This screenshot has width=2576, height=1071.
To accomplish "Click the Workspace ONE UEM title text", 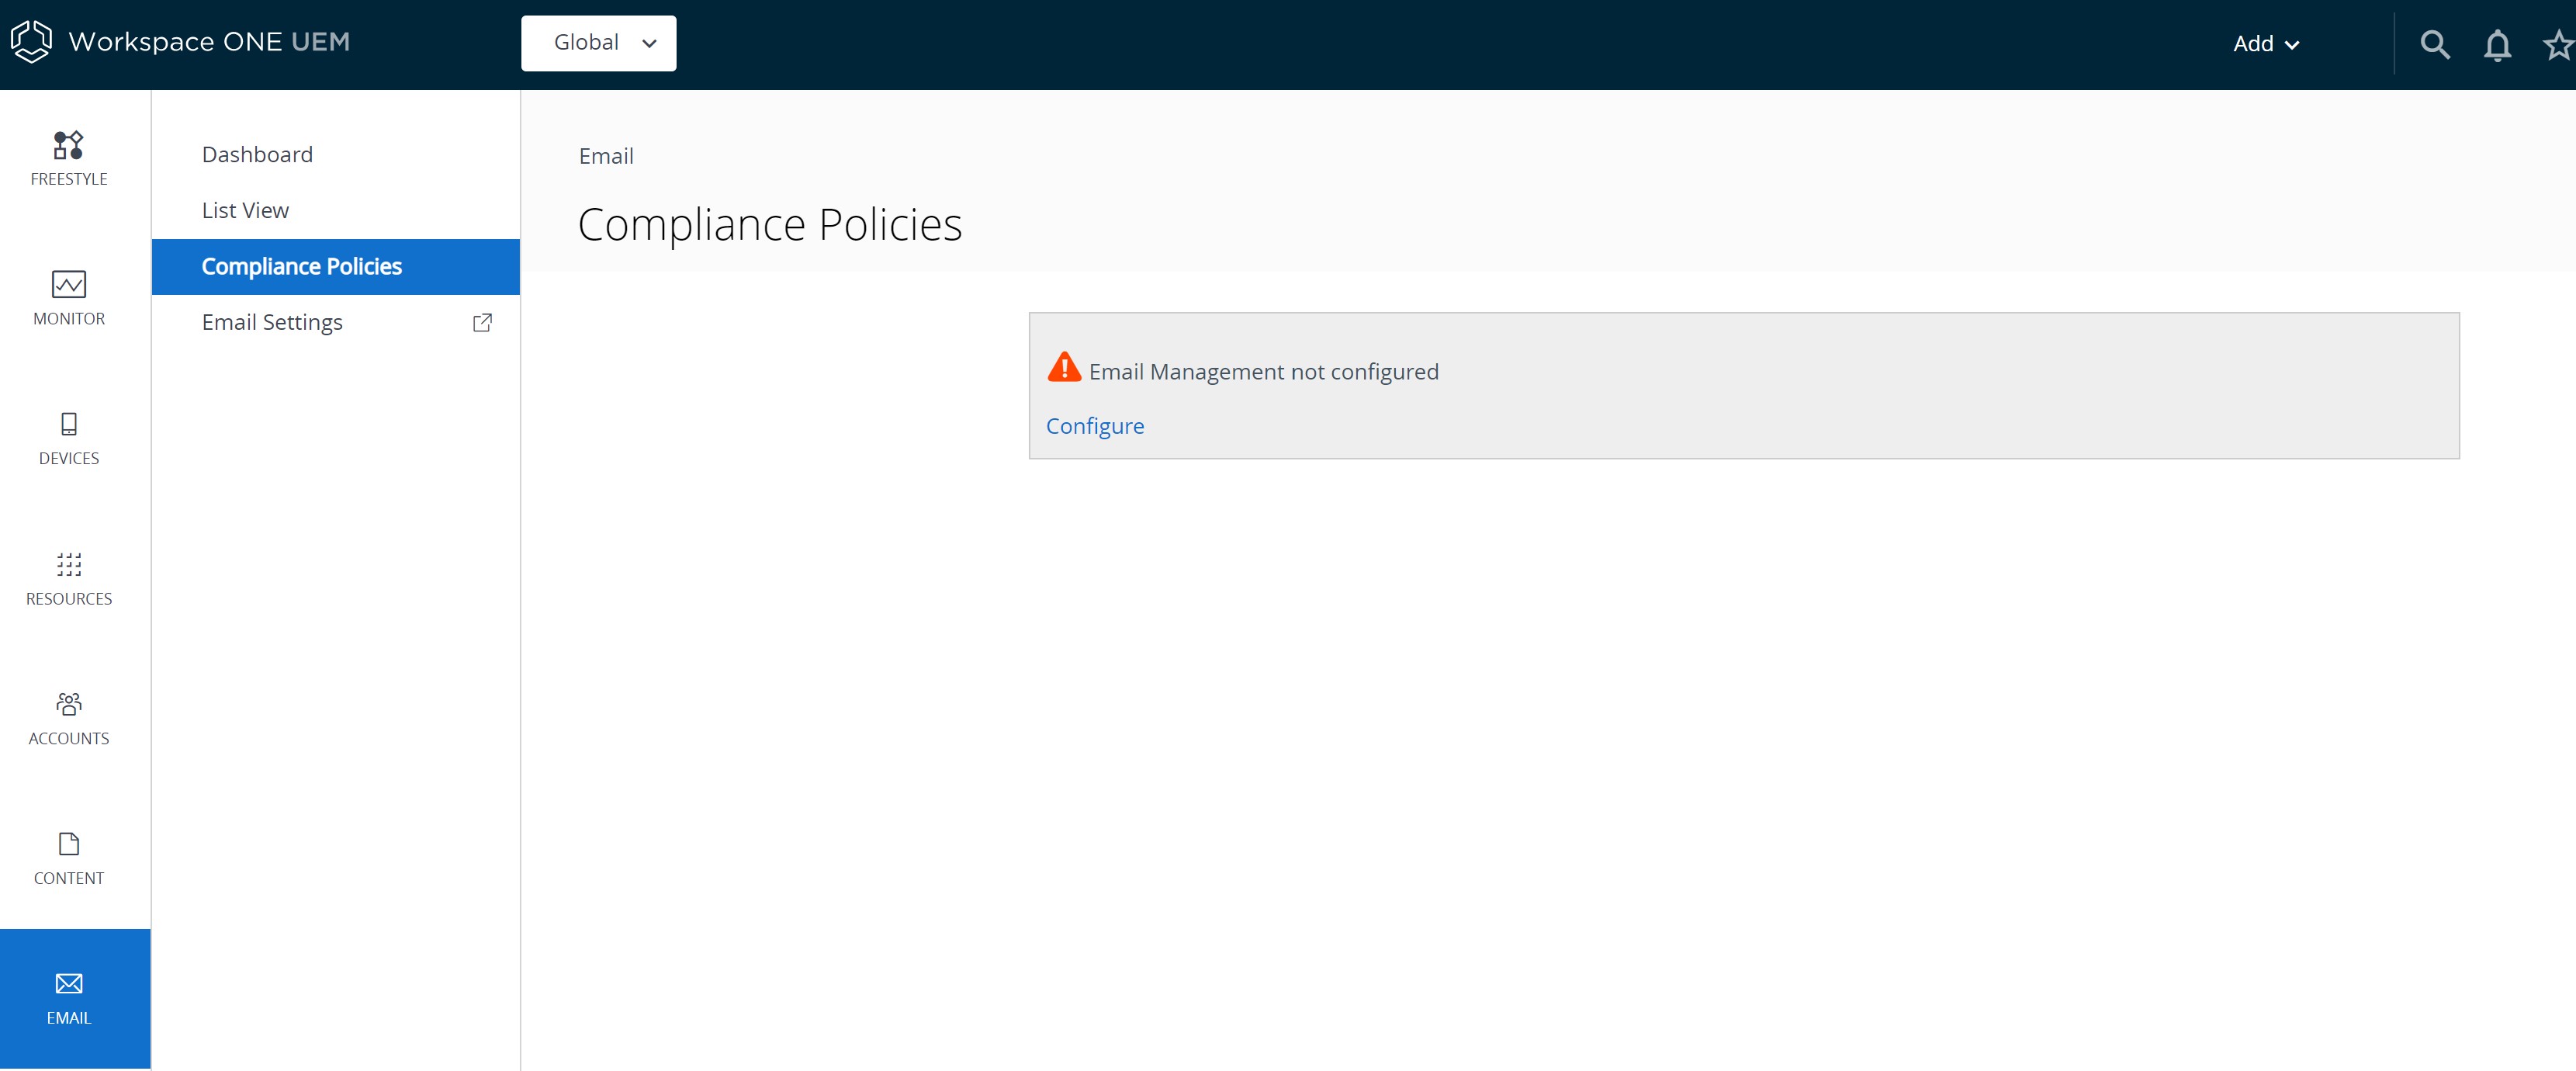I will click(209, 42).
